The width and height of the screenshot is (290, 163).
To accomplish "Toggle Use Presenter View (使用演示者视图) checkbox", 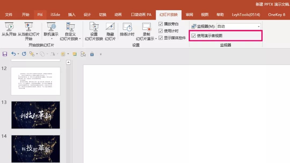I will (193, 36).
